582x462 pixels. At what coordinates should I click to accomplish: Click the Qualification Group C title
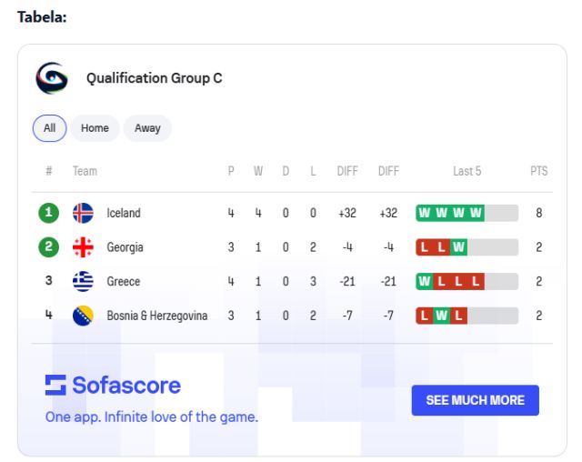click(x=154, y=78)
